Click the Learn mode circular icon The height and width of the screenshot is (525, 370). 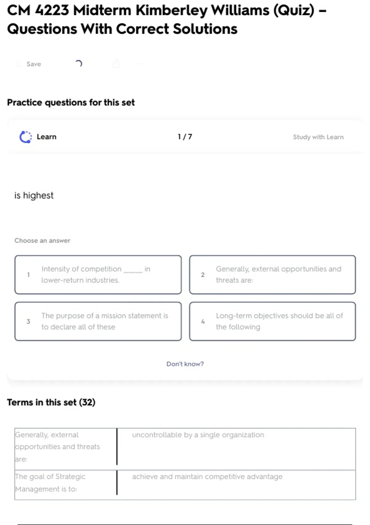26,137
